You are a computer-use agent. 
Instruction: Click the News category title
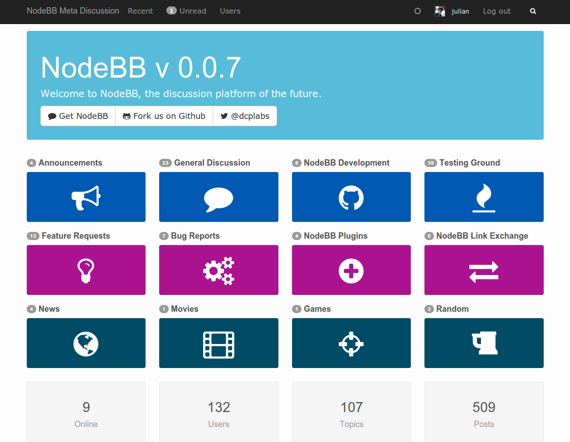pos(49,309)
